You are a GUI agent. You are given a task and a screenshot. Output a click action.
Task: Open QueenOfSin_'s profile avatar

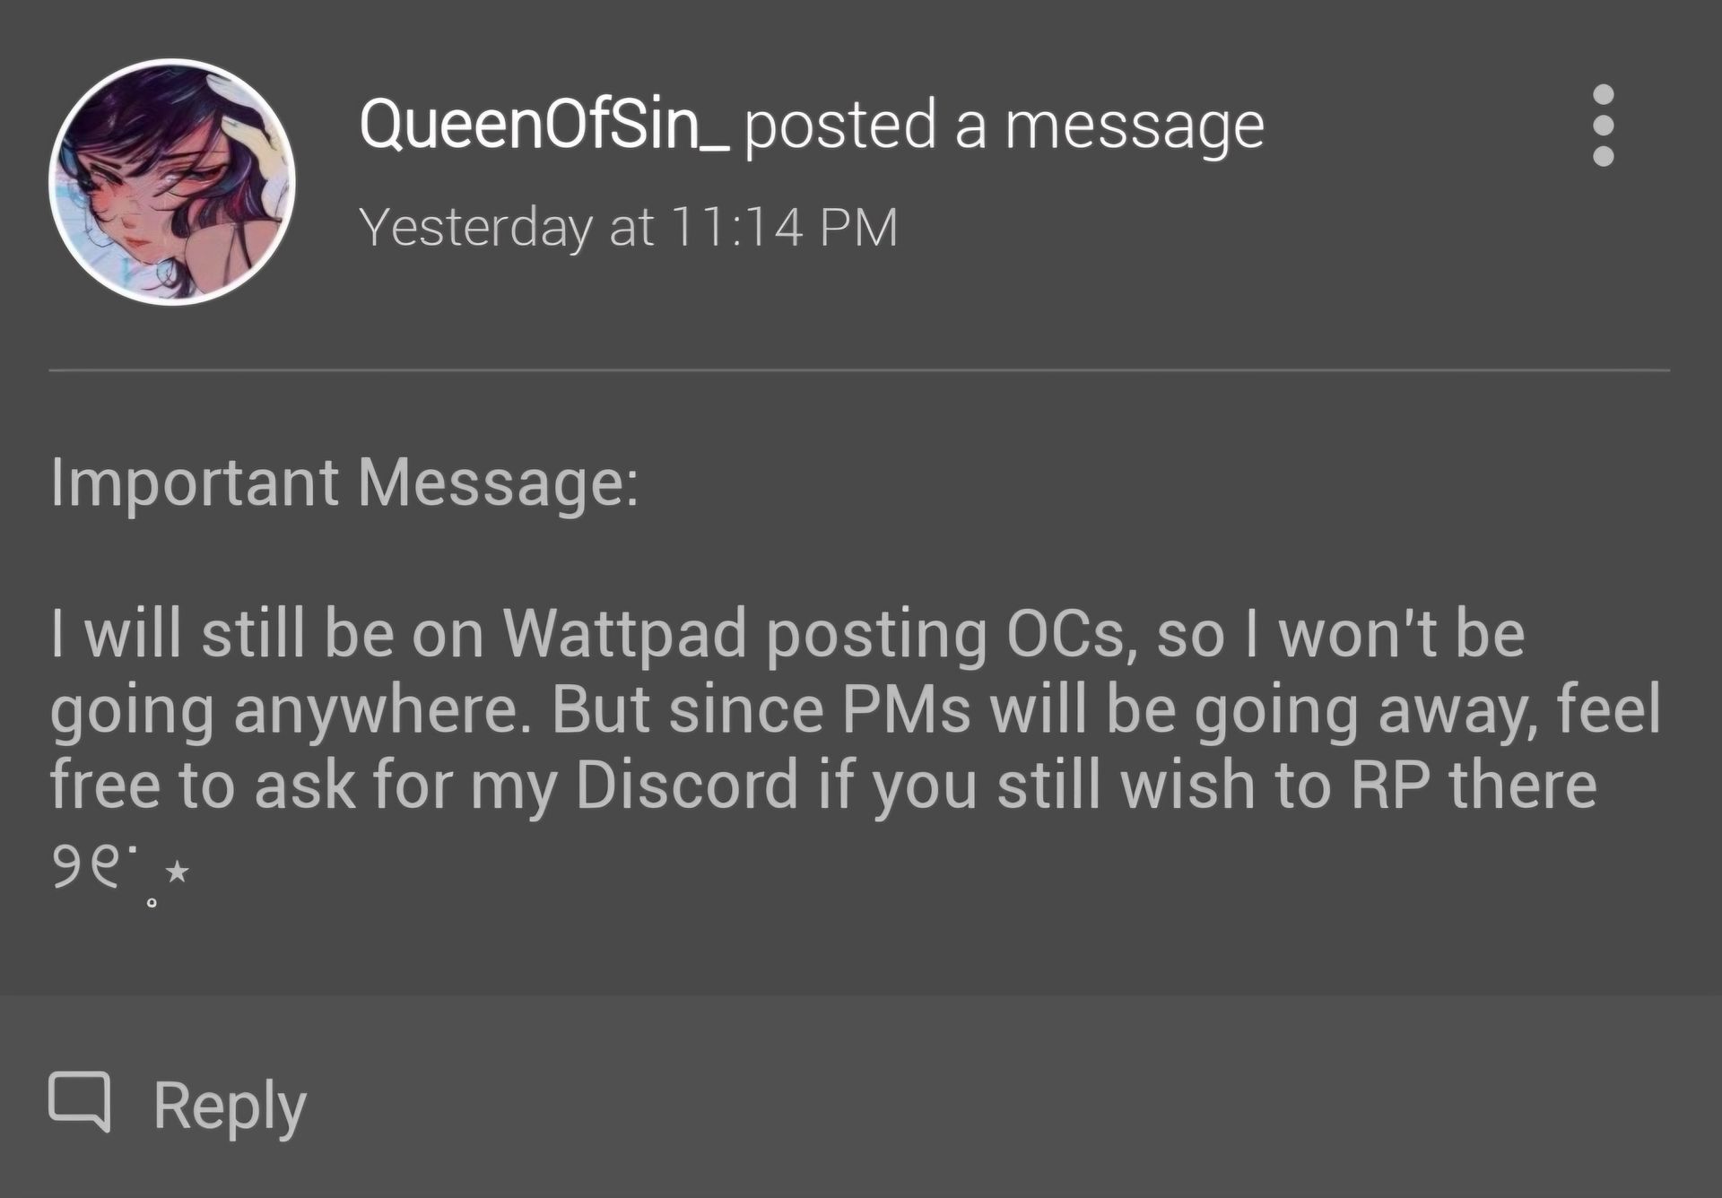172,182
